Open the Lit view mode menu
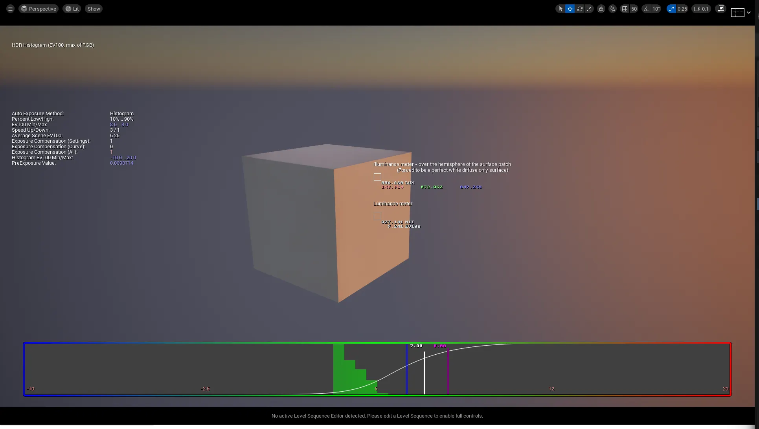The image size is (759, 429). (72, 9)
